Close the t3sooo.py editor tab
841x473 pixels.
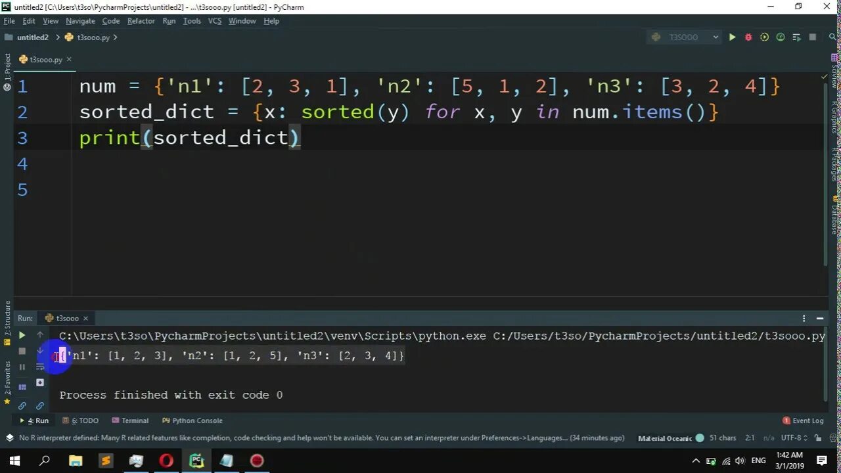click(69, 59)
